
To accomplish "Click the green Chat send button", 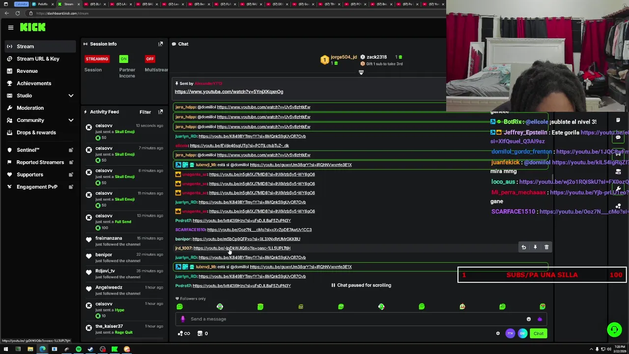I will 539,333.
